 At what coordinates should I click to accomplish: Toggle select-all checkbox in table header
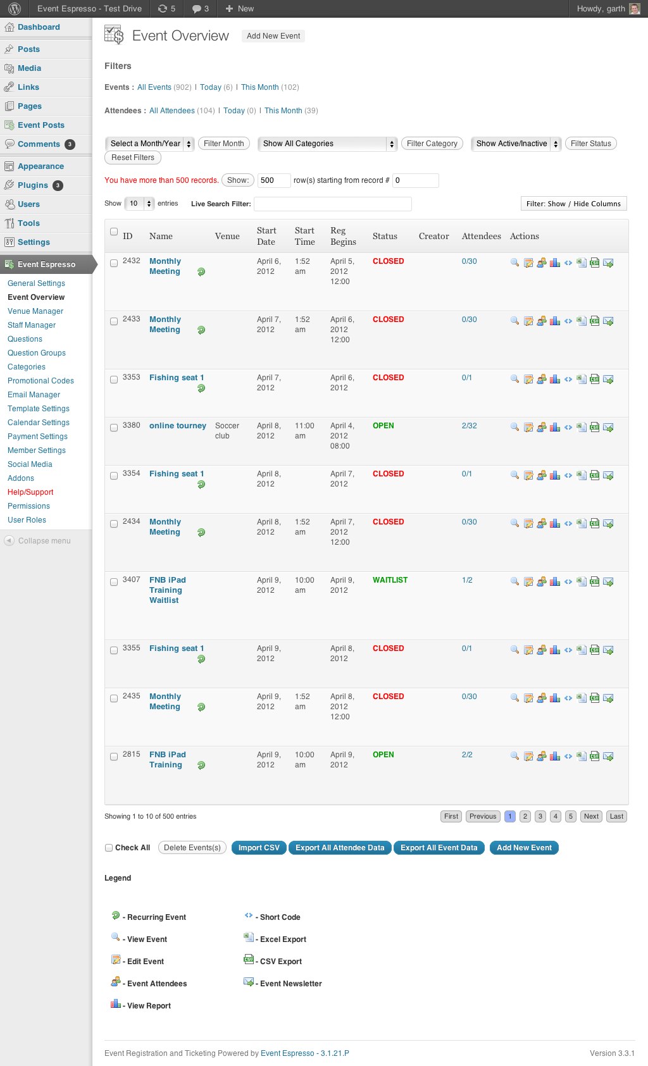click(114, 232)
